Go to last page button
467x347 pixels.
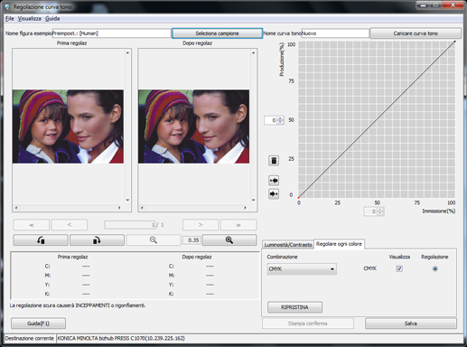pyautogui.click(x=238, y=225)
